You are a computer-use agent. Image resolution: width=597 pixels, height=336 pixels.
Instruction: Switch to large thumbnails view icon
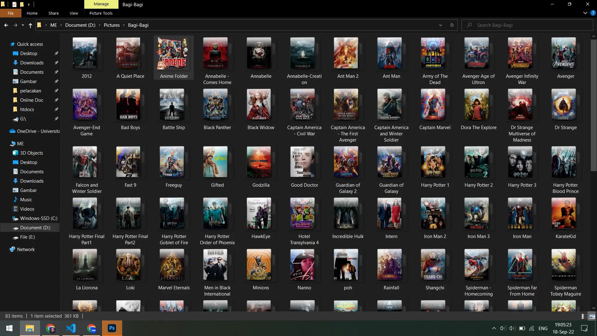click(x=592, y=316)
